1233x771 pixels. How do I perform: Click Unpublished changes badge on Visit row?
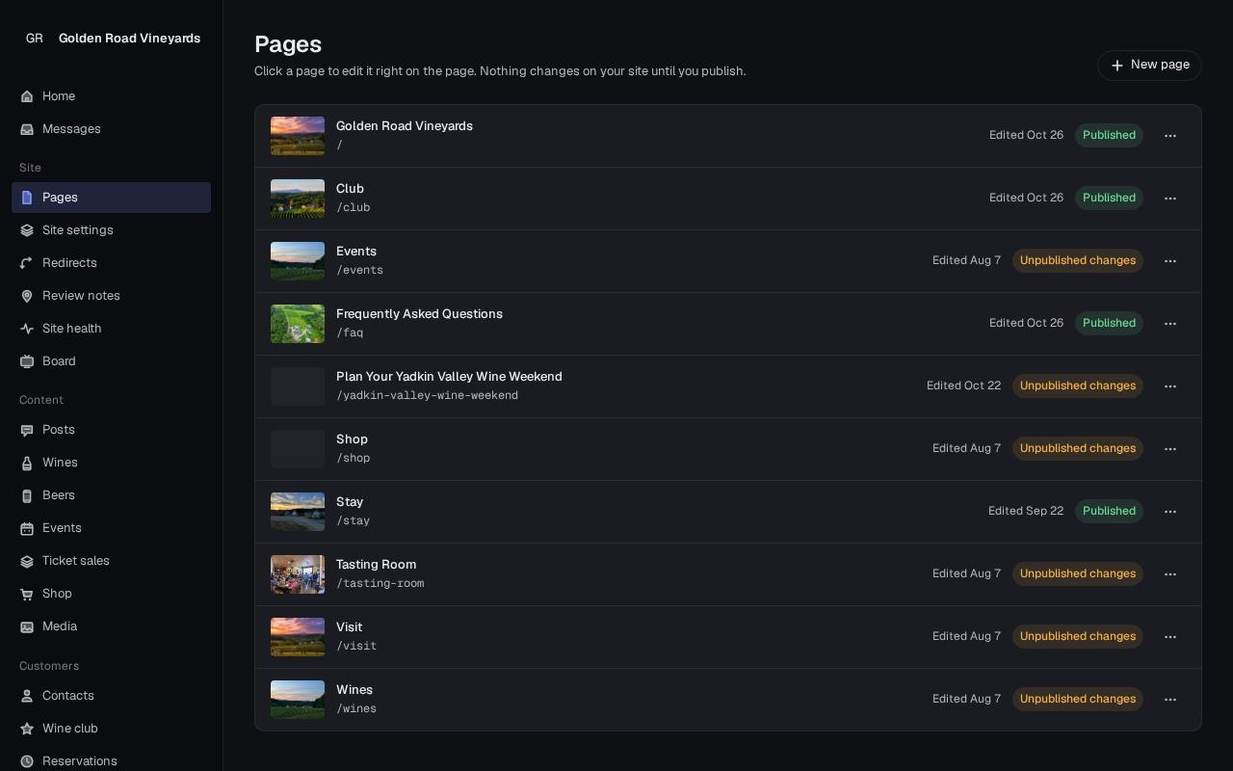pos(1077,636)
